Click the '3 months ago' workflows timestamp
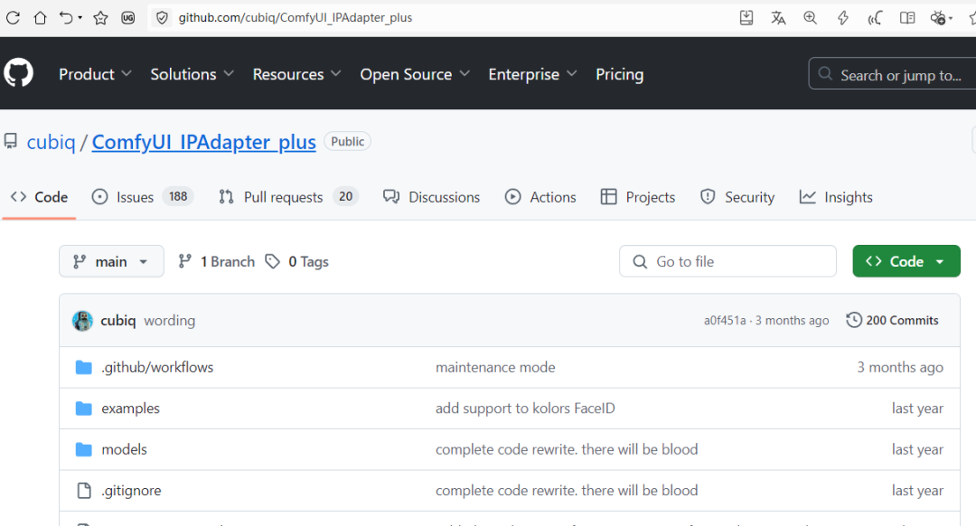This screenshot has height=526, width=976. tap(900, 367)
